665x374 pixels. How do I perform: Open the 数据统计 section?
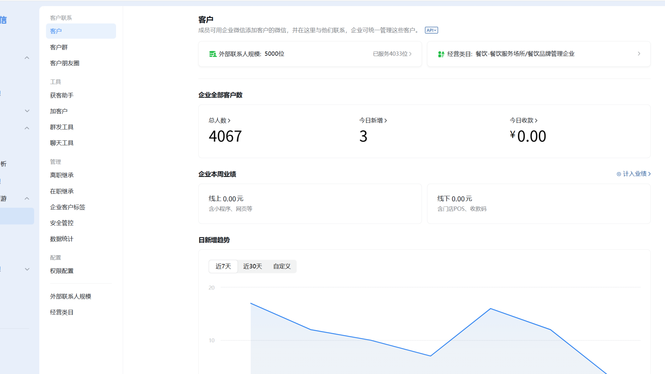click(62, 239)
